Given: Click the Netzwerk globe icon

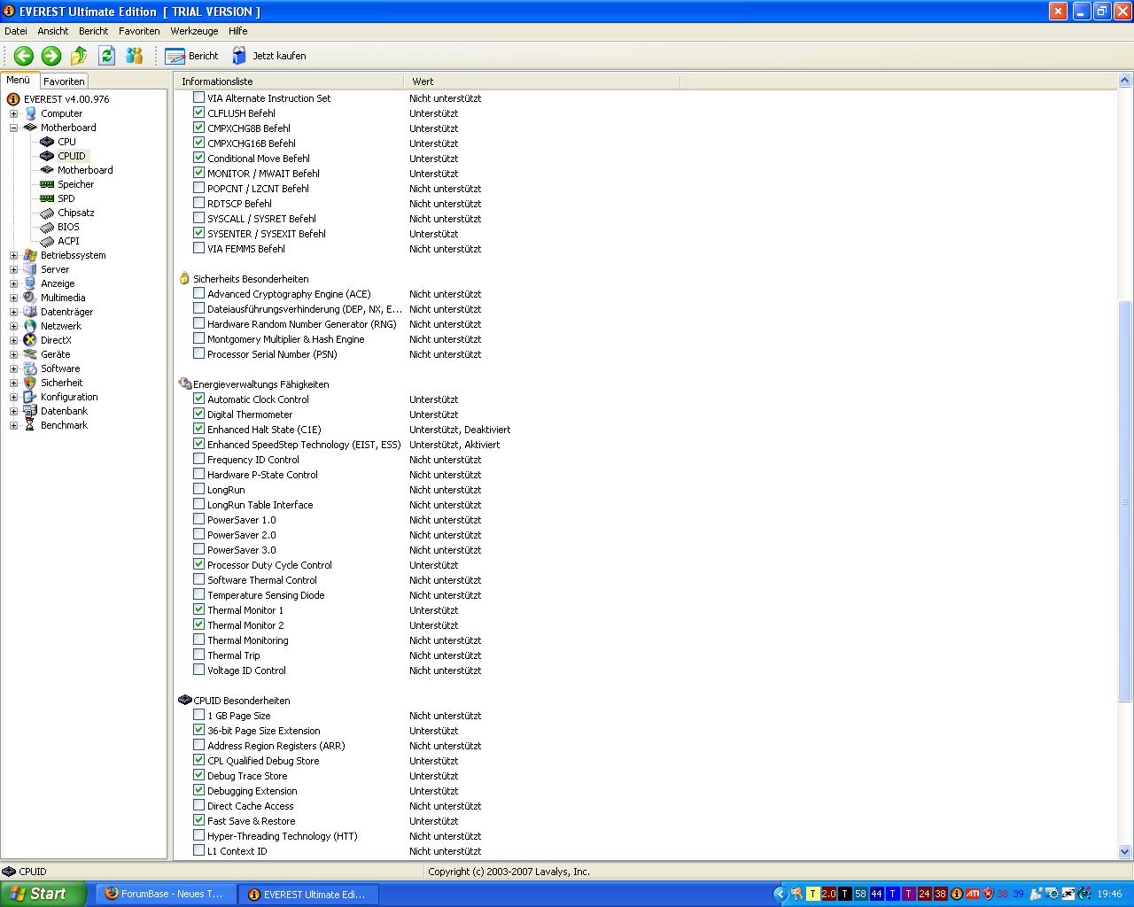Looking at the screenshot, I should coord(30,326).
